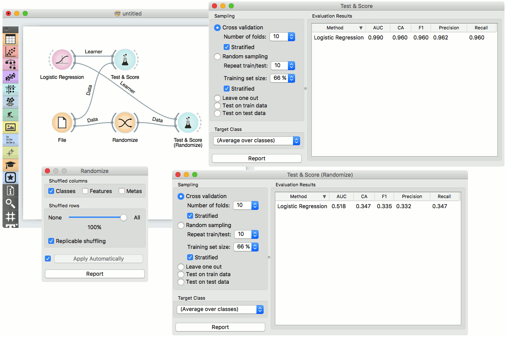Click the Shuffled rows slider handle
The image size is (507, 337).
[123, 217]
